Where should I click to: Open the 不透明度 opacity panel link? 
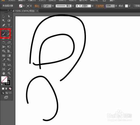tap(99, 6)
